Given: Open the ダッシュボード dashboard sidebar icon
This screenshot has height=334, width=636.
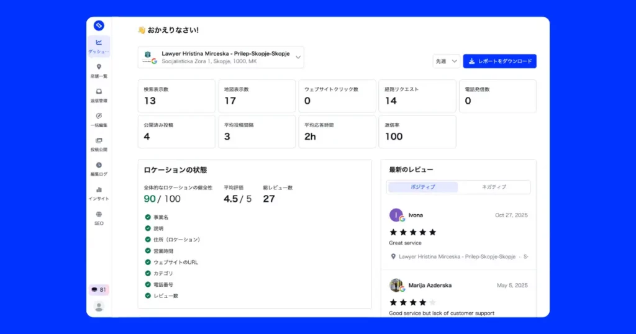Looking at the screenshot, I should (99, 46).
